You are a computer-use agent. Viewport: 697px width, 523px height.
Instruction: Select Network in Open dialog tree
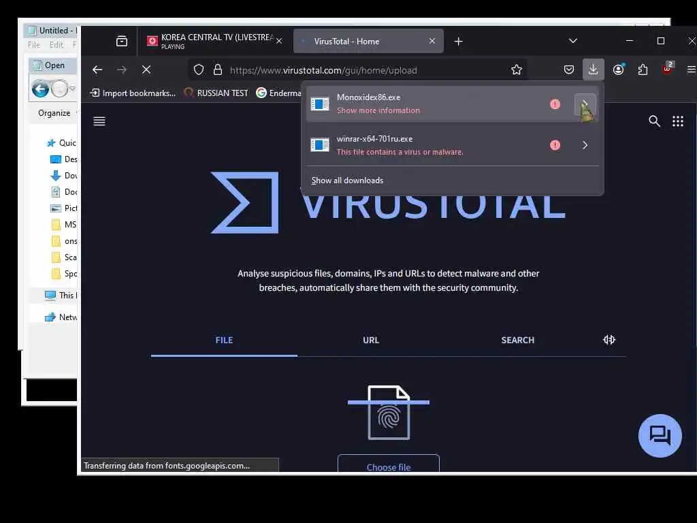click(61, 317)
